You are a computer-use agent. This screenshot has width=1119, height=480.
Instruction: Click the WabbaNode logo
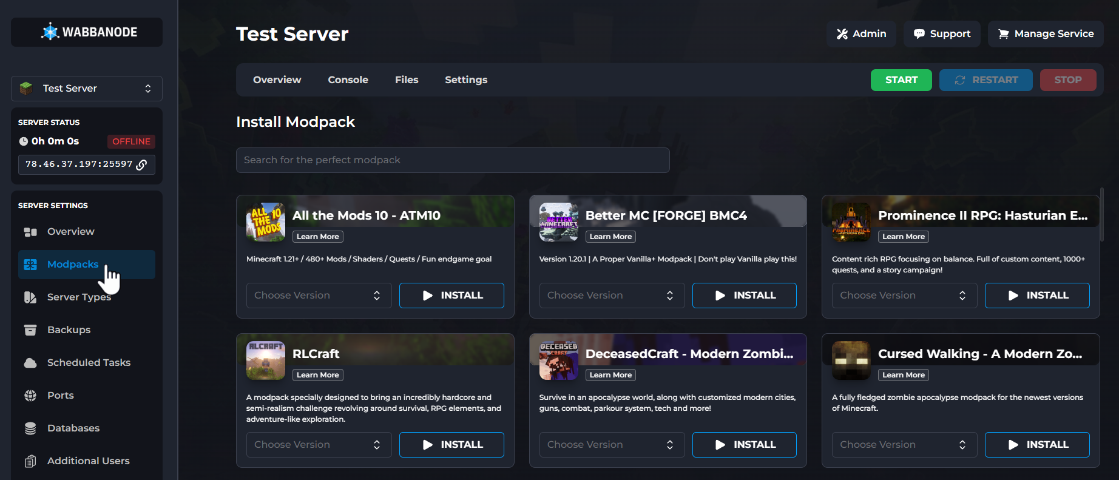[87, 32]
